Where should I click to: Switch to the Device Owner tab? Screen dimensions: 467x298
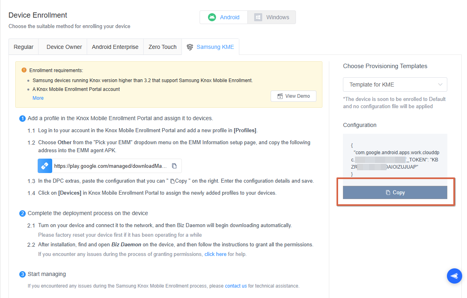[64, 47]
